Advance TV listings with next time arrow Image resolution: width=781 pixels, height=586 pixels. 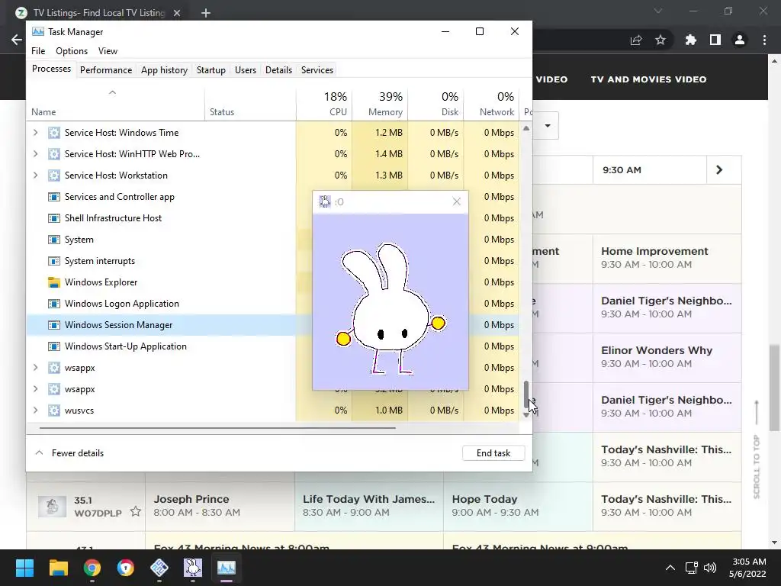[719, 170]
